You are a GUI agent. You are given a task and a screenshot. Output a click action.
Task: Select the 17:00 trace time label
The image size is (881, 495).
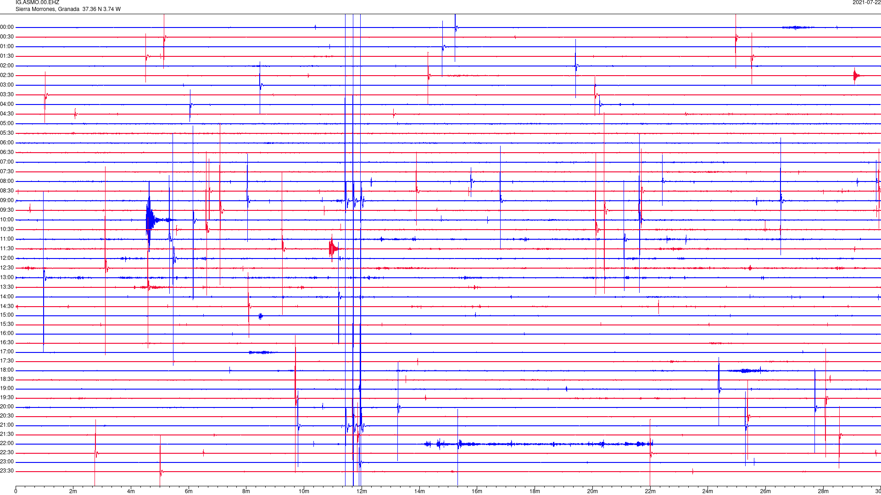coord(7,352)
